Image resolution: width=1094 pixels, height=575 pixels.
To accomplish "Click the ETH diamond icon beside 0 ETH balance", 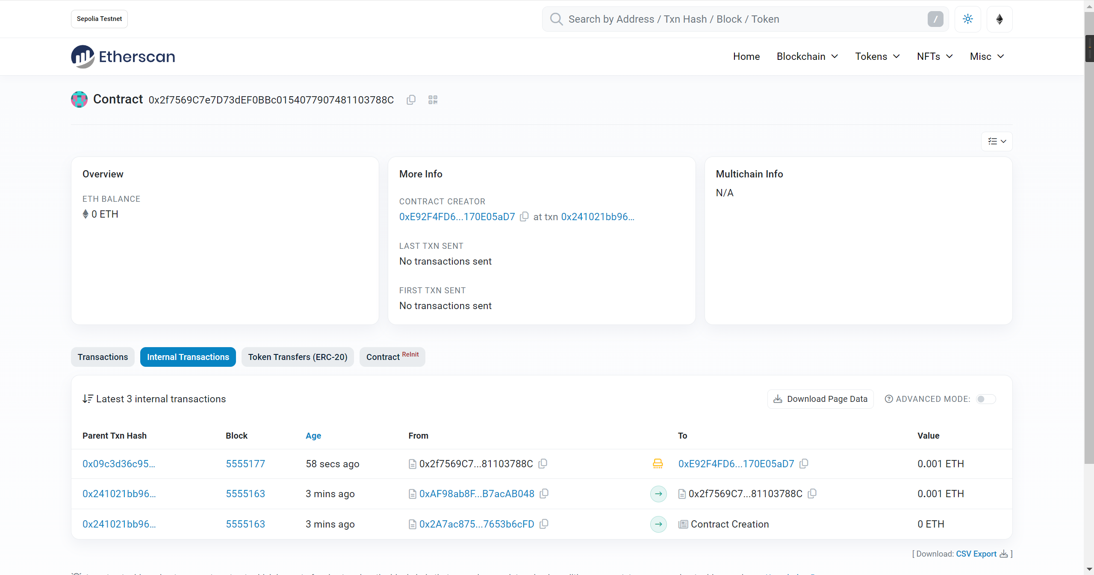I will click(86, 214).
